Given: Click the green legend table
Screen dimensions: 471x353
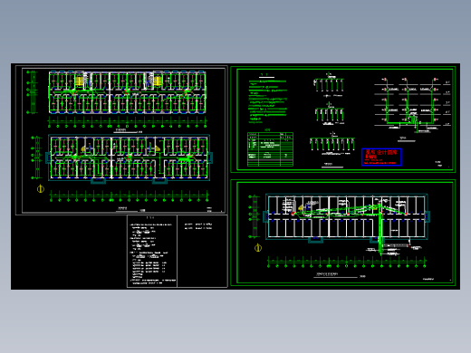Looking at the screenshot, I should pyautogui.click(x=270, y=149).
